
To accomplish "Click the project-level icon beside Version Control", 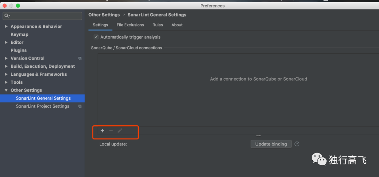I will tap(80, 59).
